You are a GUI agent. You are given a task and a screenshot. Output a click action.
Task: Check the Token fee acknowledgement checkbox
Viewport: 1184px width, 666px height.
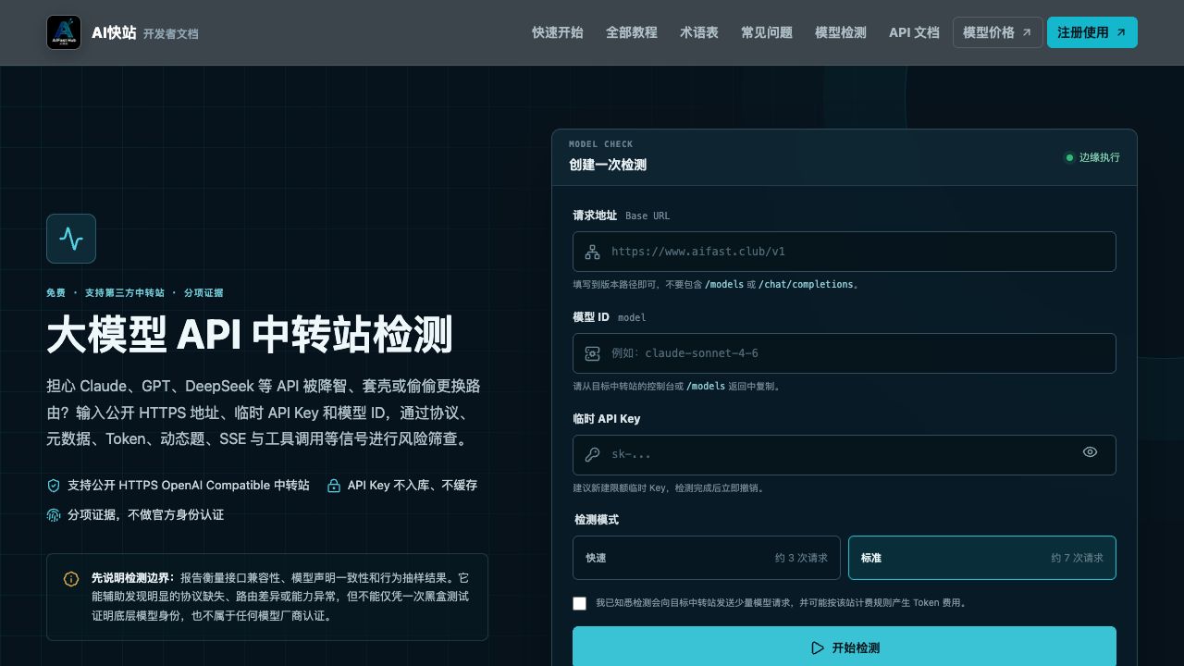click(x=580, y=603)
